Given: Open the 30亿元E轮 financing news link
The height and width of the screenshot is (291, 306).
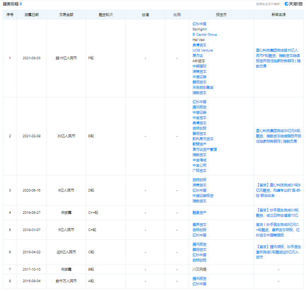Looking at the screenshot, I should coord(278,136).
